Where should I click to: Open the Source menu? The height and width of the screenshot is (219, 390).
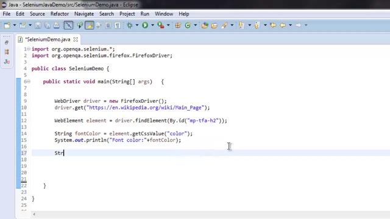(37, 14)
